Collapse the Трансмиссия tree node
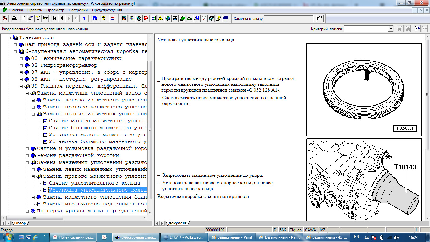Viewport: 430px width, 242px height. [x=10, y=38]
